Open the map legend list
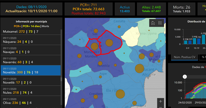206x108 pixels. click(160, 23)
